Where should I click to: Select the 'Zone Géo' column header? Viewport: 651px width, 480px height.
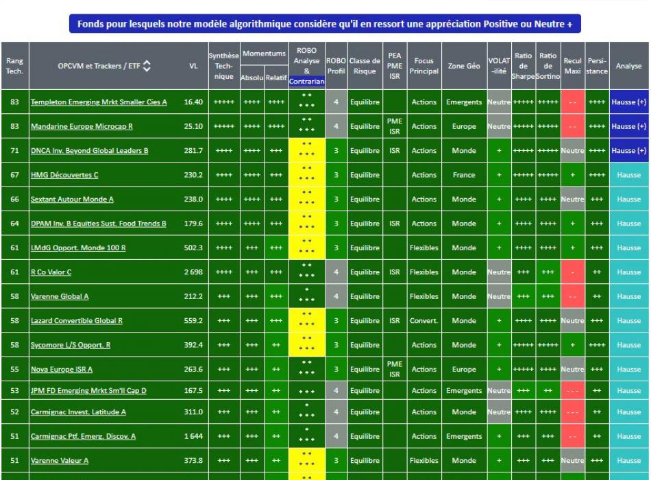464,66
